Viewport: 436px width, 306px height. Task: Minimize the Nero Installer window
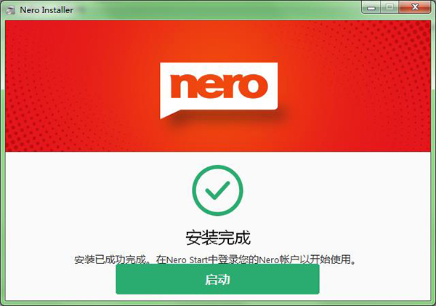(x=371, y=7)
